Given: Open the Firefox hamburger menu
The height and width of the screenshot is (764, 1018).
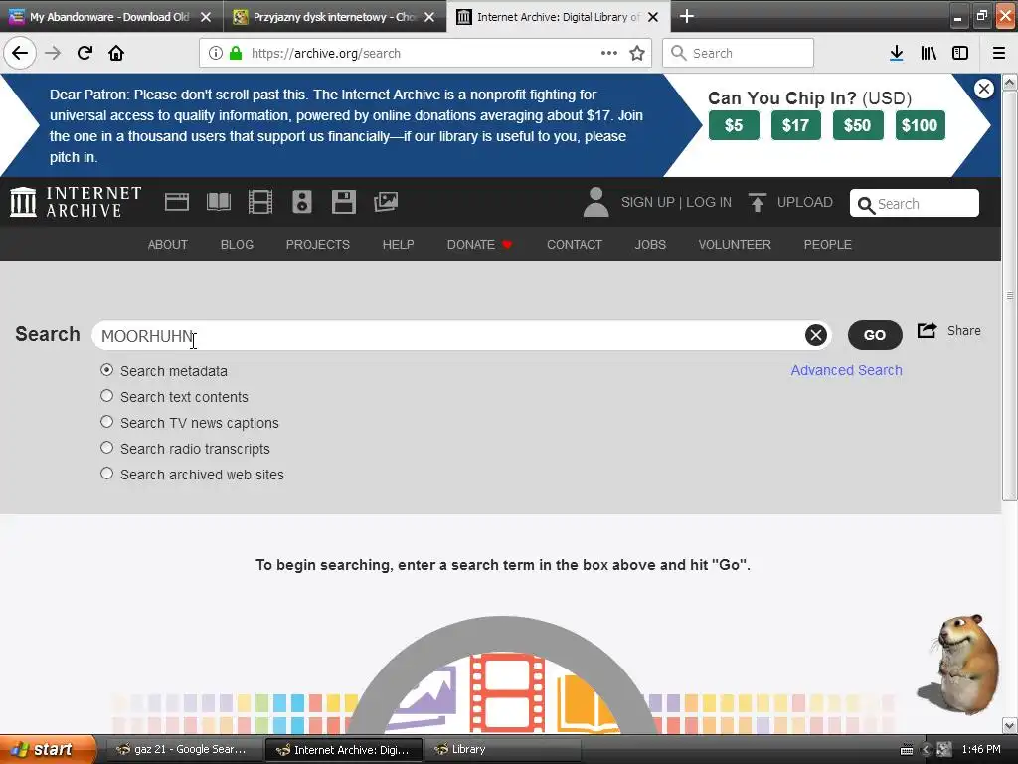Looking at the screenshot, I should pos(999,53).
